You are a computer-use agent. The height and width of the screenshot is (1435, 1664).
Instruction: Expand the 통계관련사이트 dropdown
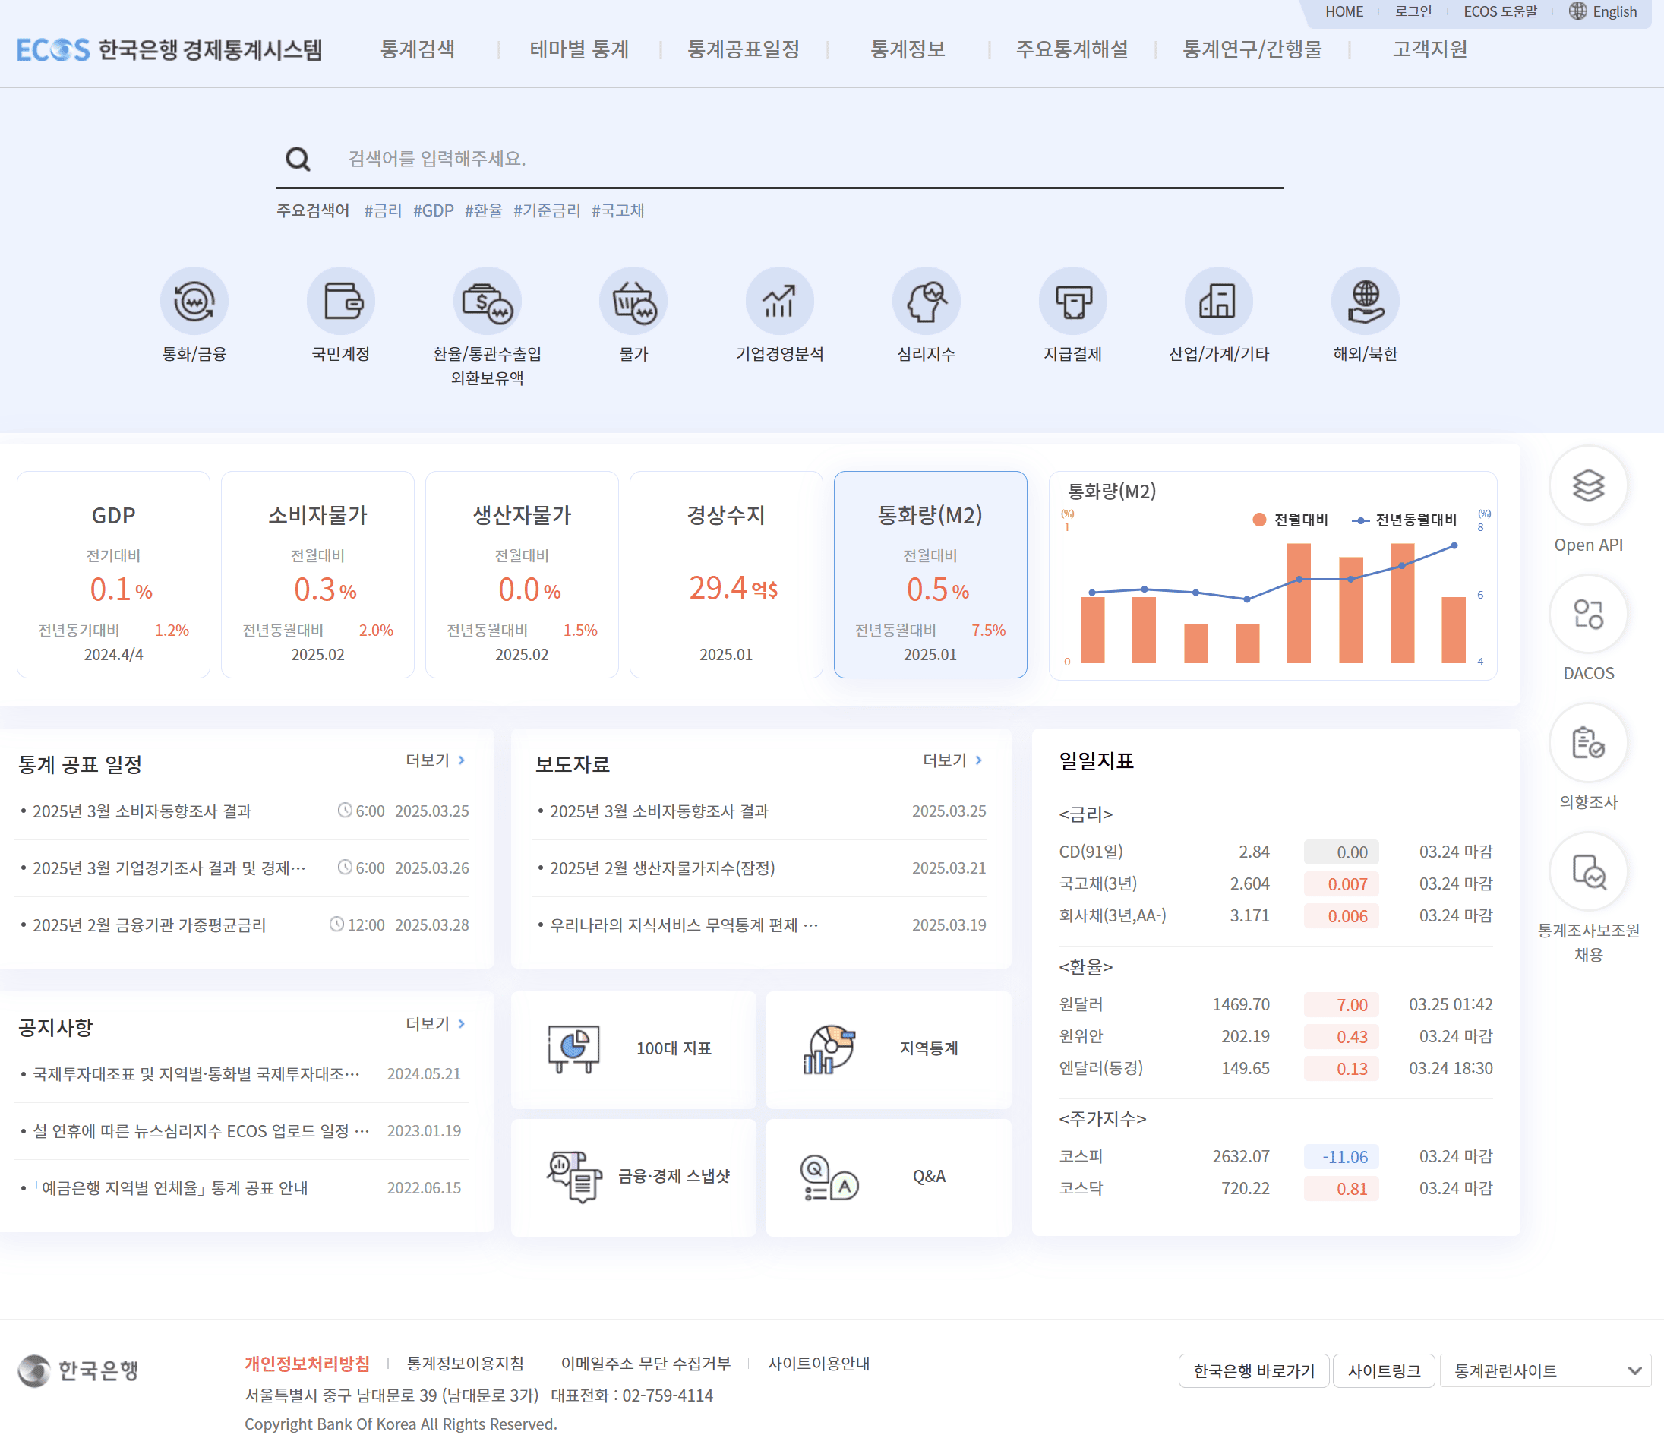[x=1545, y=1370]
